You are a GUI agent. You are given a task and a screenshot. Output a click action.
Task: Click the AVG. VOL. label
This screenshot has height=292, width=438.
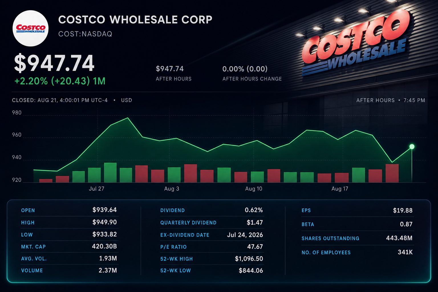34,259
